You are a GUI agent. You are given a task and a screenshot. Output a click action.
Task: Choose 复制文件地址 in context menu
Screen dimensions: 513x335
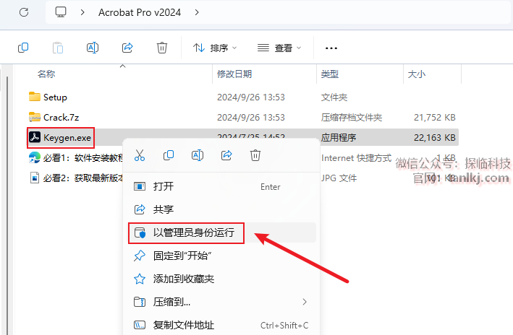coord(221,325)
